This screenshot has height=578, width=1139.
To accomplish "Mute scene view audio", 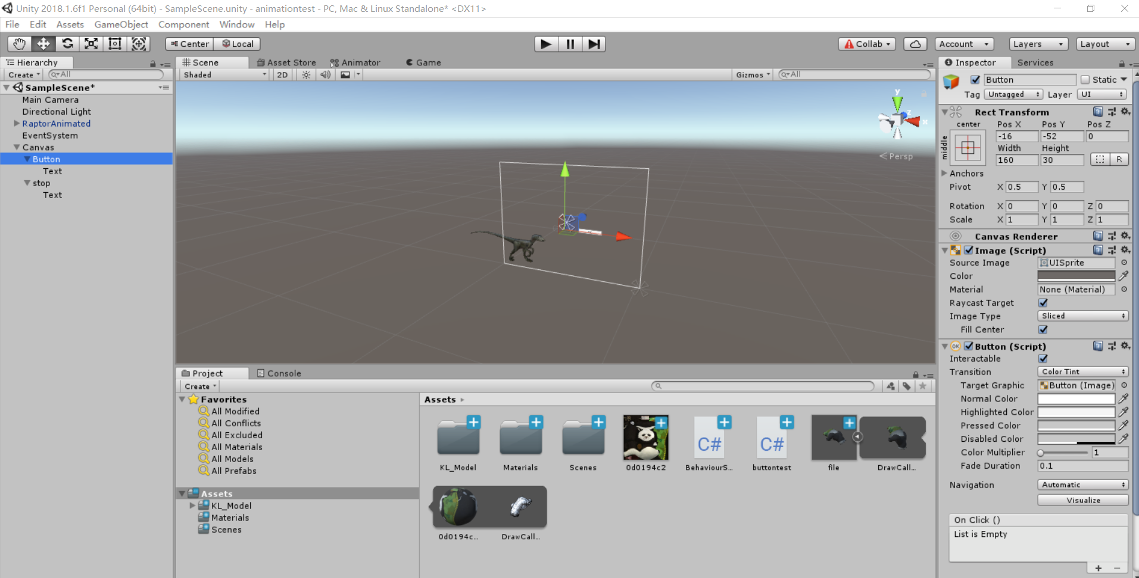I will [x=324, y=74].
